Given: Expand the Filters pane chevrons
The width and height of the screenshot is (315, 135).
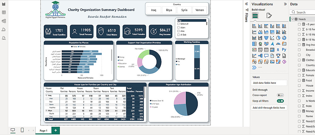Looking at the screenshot, I should [247, 4].
